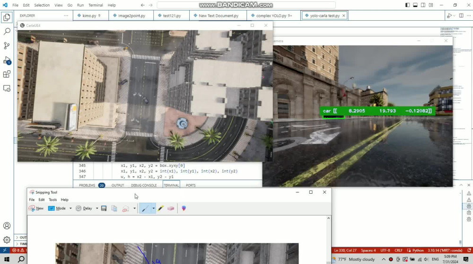Screen dimensions: 473x264
Task: Switch to image2point.py tab
Action: coord(131,16)
